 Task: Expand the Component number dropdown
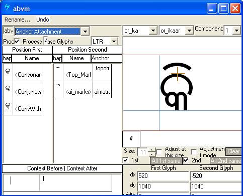pyautogui.click(x=236, y=31)
